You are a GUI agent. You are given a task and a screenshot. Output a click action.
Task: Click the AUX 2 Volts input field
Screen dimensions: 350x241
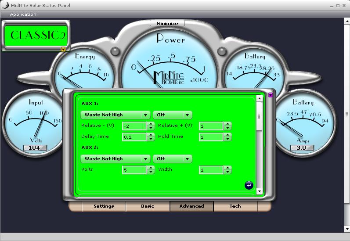pyautogui.click(x=134, y=170)
